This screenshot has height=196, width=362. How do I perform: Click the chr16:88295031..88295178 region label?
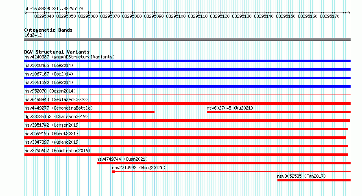point(54,9)
